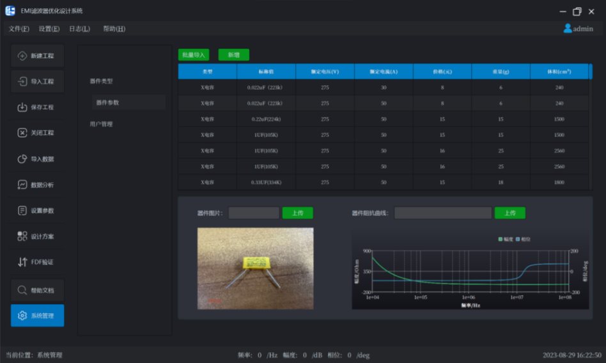
Task: Restore the window using the title bar button
Action: 577,12
